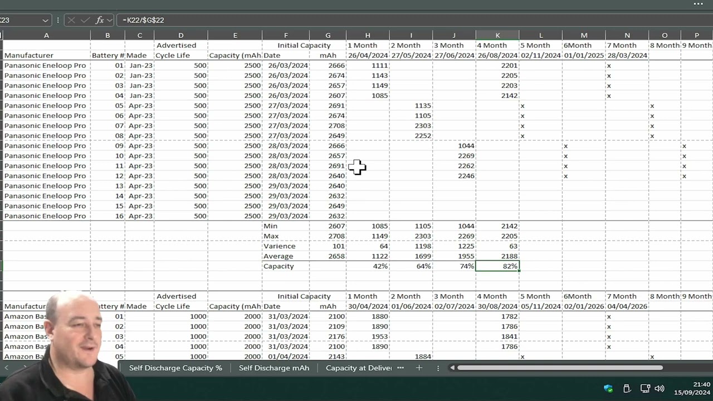
Task: Click the 21:40 clock in taskbar
Action: (702, 384)
